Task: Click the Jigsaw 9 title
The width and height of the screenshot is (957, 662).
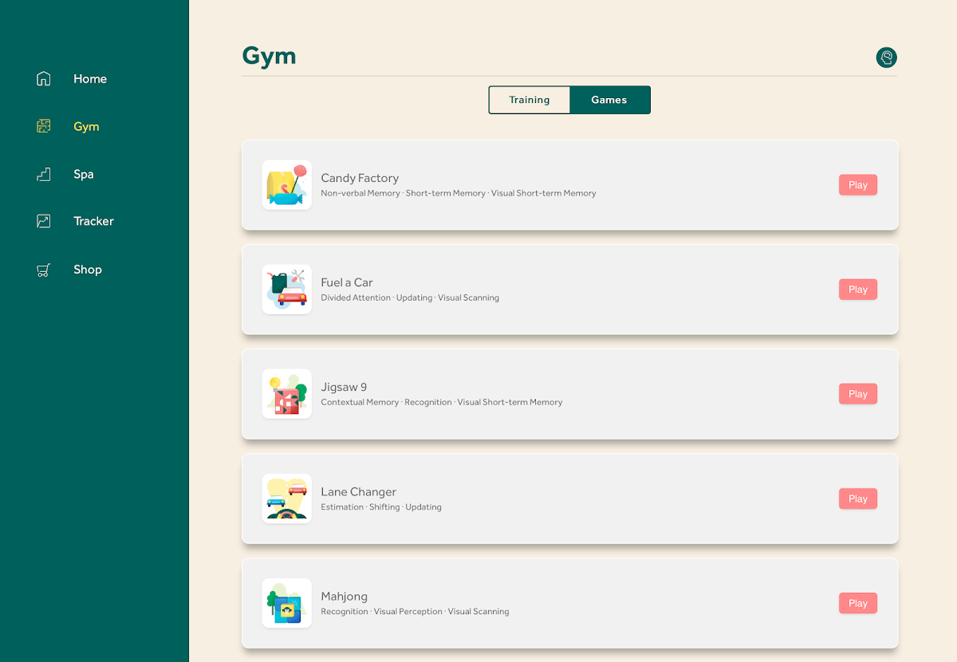Action: [344, 387]
